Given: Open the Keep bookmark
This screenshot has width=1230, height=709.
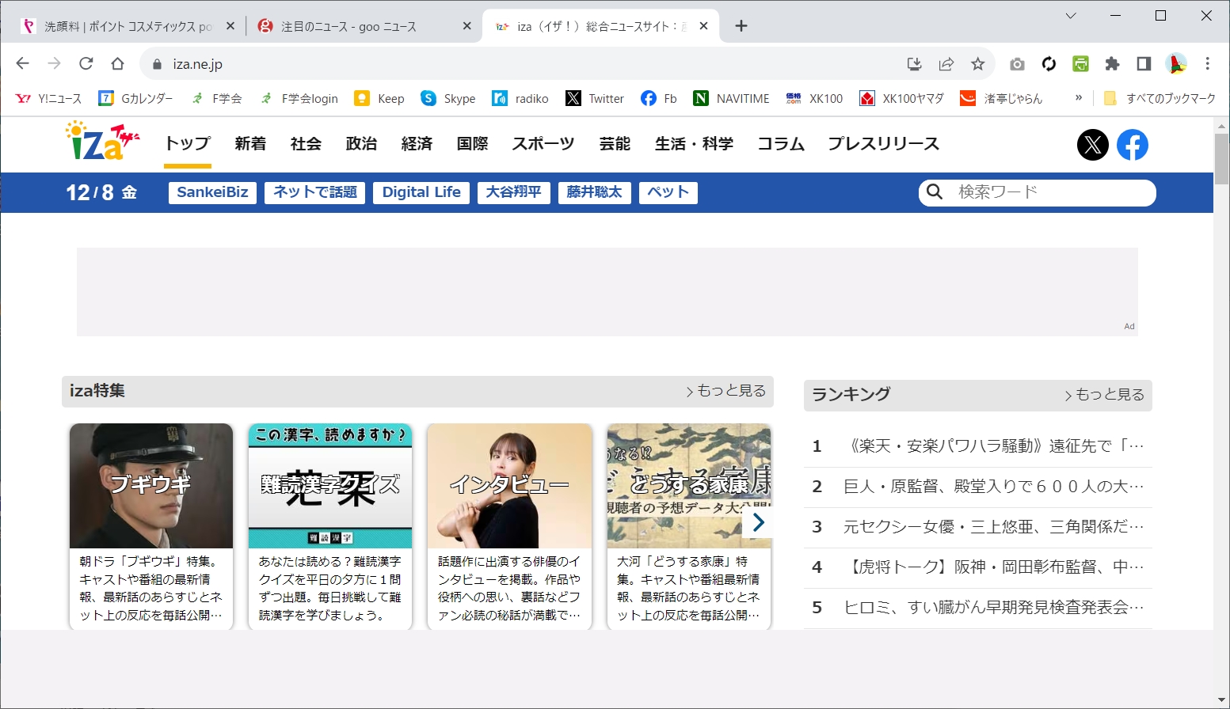Looking at the screenshot, I should click(x=379, y=98).
